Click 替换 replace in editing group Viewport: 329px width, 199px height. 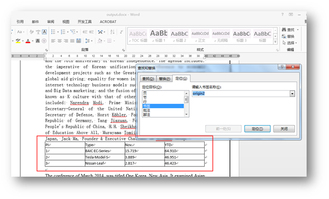[288, 36]
